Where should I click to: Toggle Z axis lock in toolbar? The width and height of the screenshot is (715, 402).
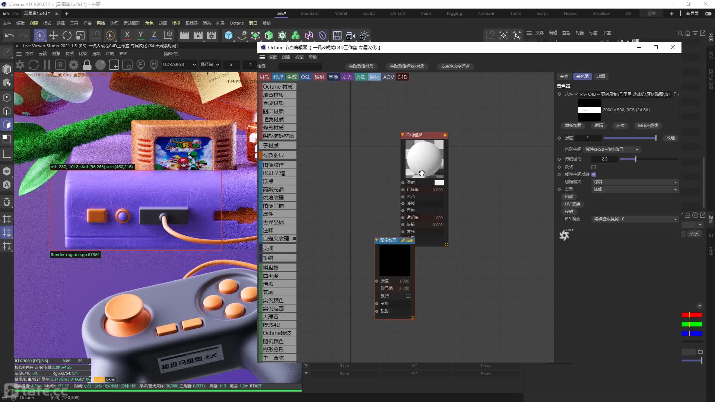tap(154, 35)
